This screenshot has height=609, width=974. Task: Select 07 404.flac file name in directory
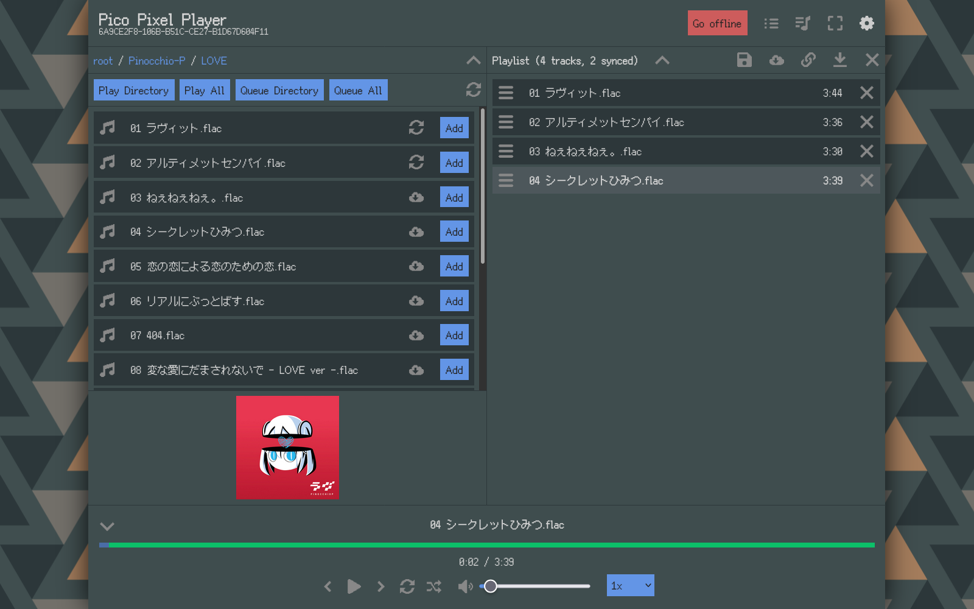pos(157,336)
